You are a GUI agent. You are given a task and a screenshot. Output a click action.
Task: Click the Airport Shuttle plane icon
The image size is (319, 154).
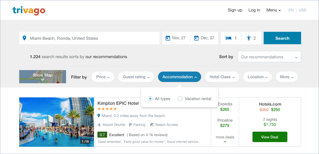[x=99, y=125]
